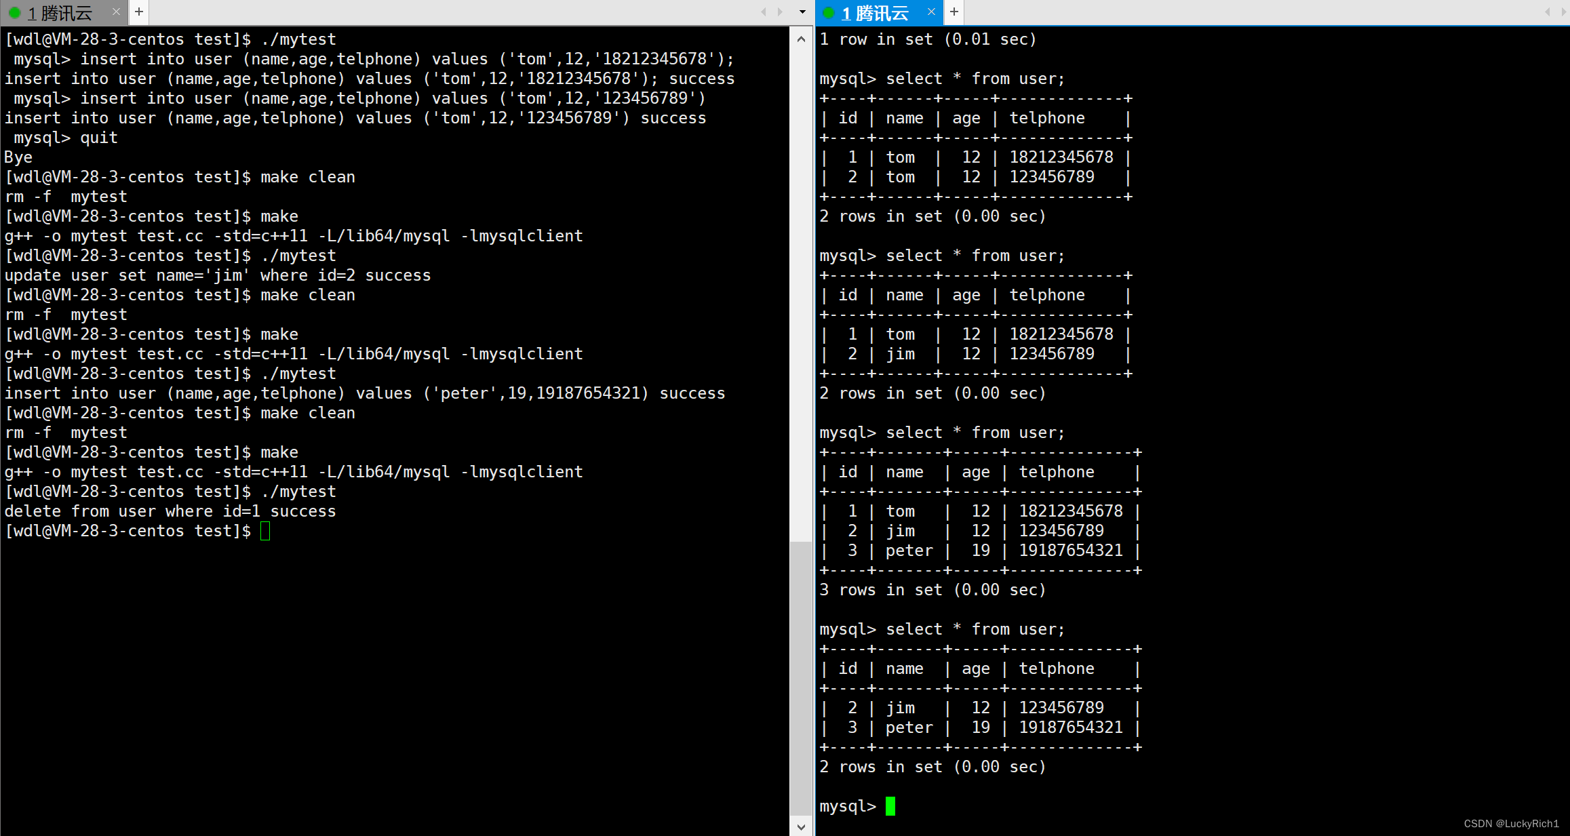The height and width of the screenshot is (836, 1570).
Task: Open a new tab in left pane
Action: tap(138, 12)
